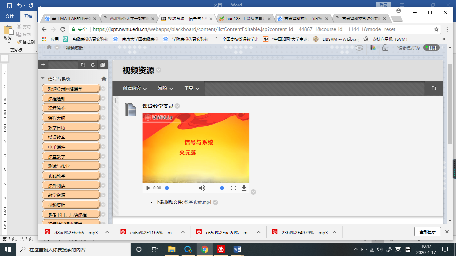Toggle student preview with the eye icon
The image size is (456, 256).
(x=359, y=48)
